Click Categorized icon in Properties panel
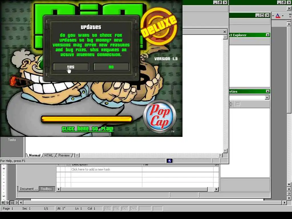292x219 pixels. pyautogui.click(x=231, y=104)
